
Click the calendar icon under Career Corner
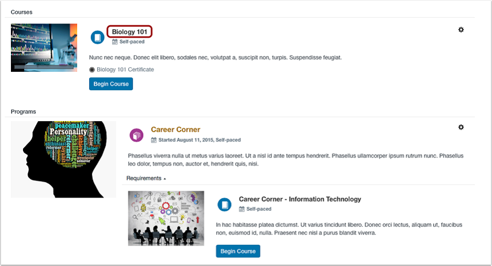coord(153,140)
